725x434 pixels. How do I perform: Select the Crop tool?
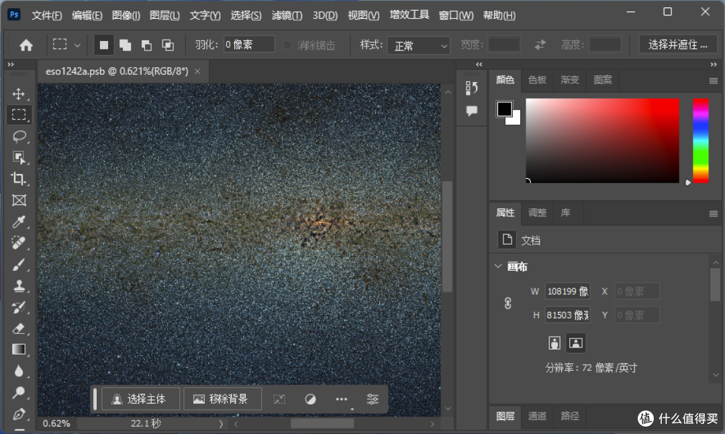pyautogui.click(x=19, y=179)
